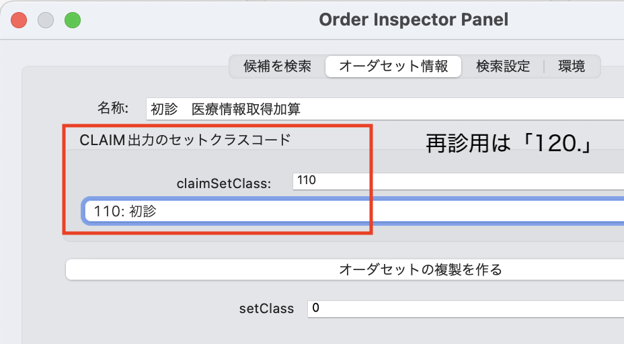Click the Order Inspector Panel window title

click(x=414, y=20)
